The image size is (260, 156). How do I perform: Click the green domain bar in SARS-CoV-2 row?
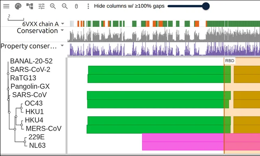click(x=159, y=70)
